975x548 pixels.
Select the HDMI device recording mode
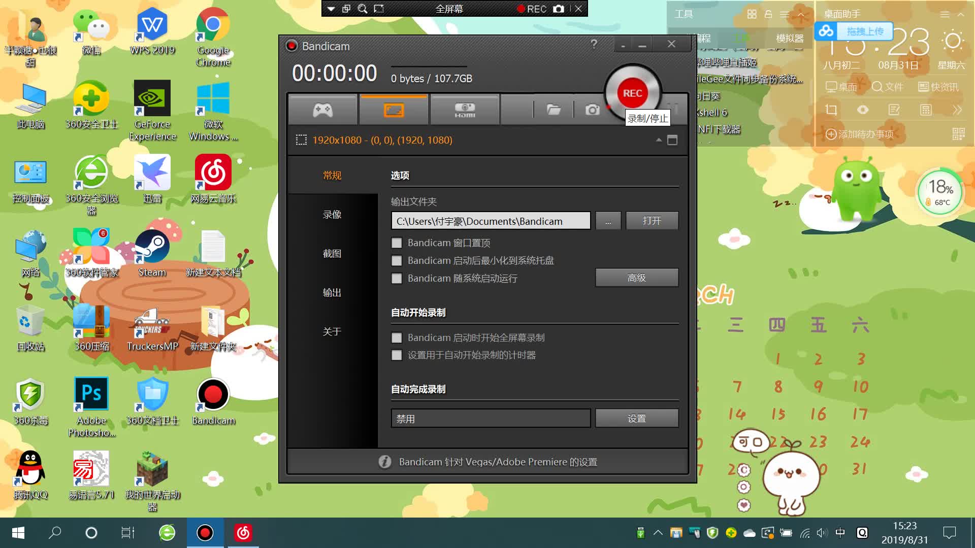(465, 110)
